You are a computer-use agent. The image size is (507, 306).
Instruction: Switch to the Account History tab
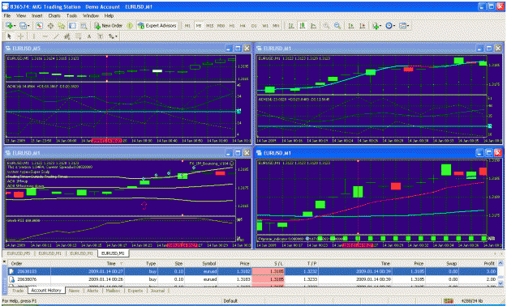(46, 291)
